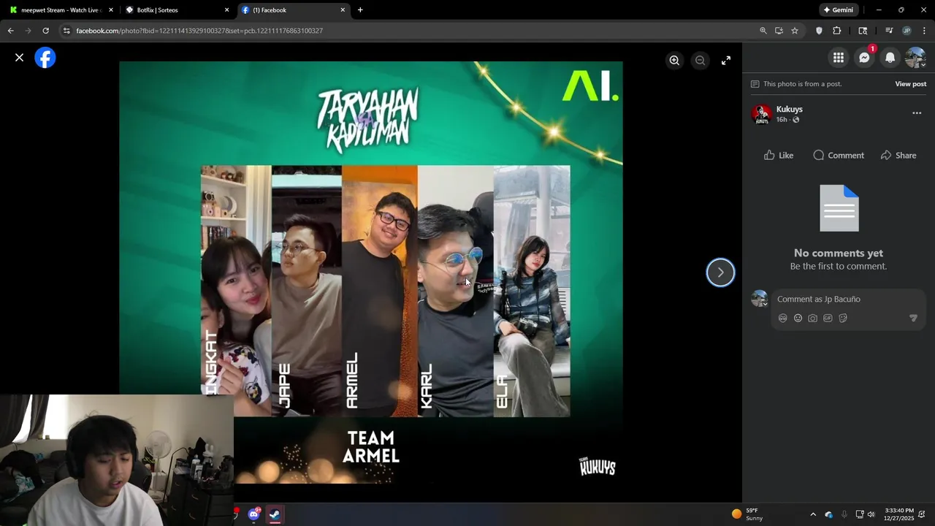Add a GIF to comment

[x=828, y=319]
